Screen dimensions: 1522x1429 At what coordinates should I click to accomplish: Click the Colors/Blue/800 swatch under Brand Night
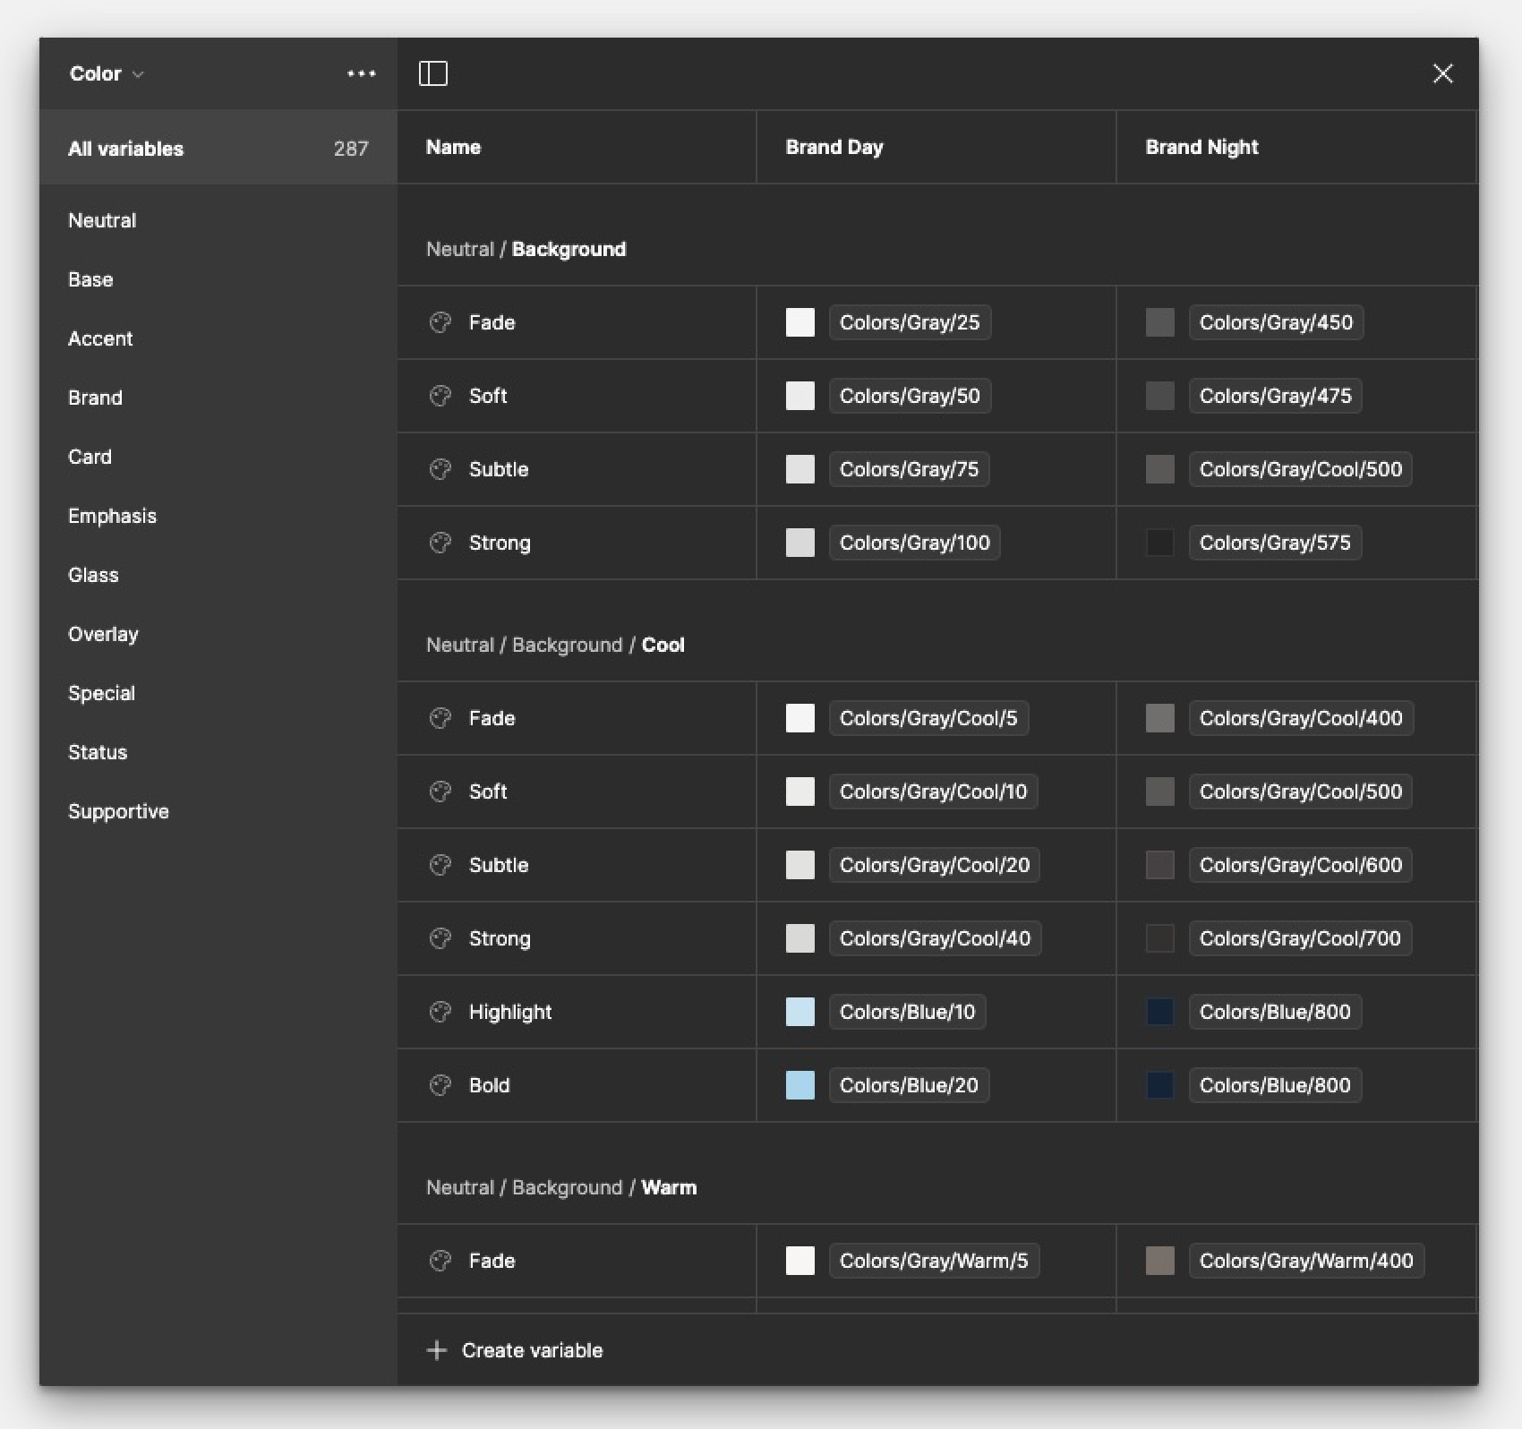pyautogui.click(x=1159, y=1012)
